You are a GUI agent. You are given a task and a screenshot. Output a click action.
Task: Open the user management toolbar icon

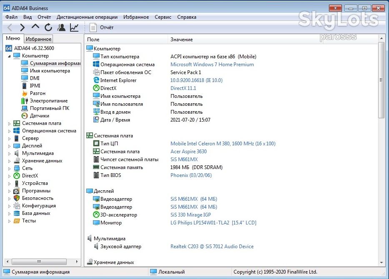coord(61,27)
